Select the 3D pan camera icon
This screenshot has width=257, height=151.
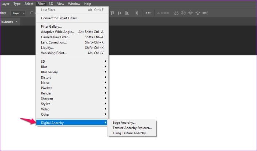click(x=190, y=13)
